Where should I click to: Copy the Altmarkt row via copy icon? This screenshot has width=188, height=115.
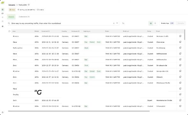pyautogui.click(x=180, y=77)
